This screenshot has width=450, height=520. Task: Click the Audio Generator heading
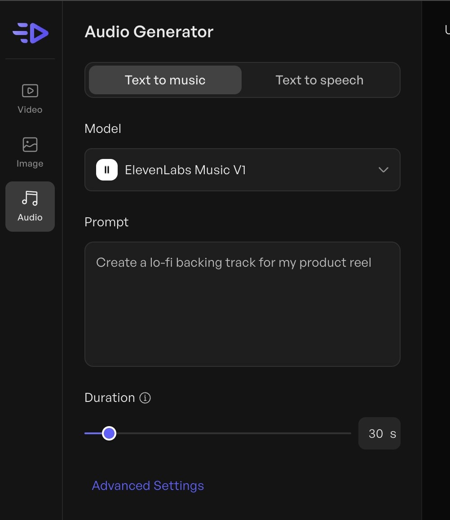coord(149,31)
